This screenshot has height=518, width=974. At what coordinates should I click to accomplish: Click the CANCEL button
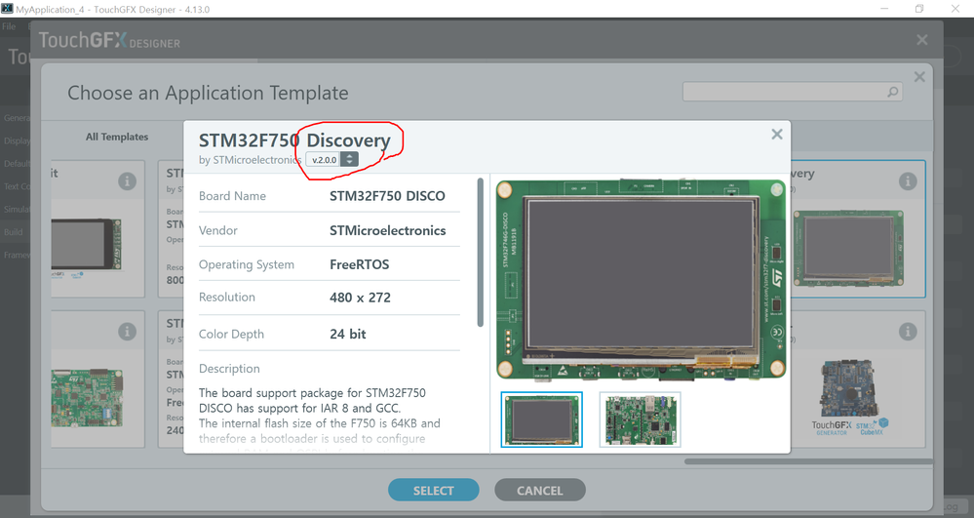(540, 490)
